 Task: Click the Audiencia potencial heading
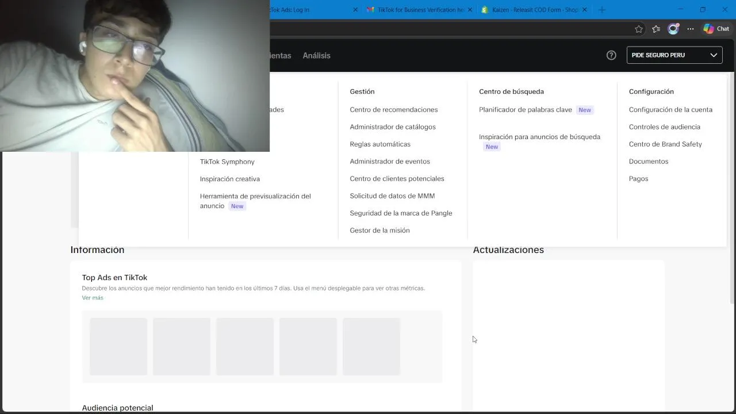[x=117, y=408]
